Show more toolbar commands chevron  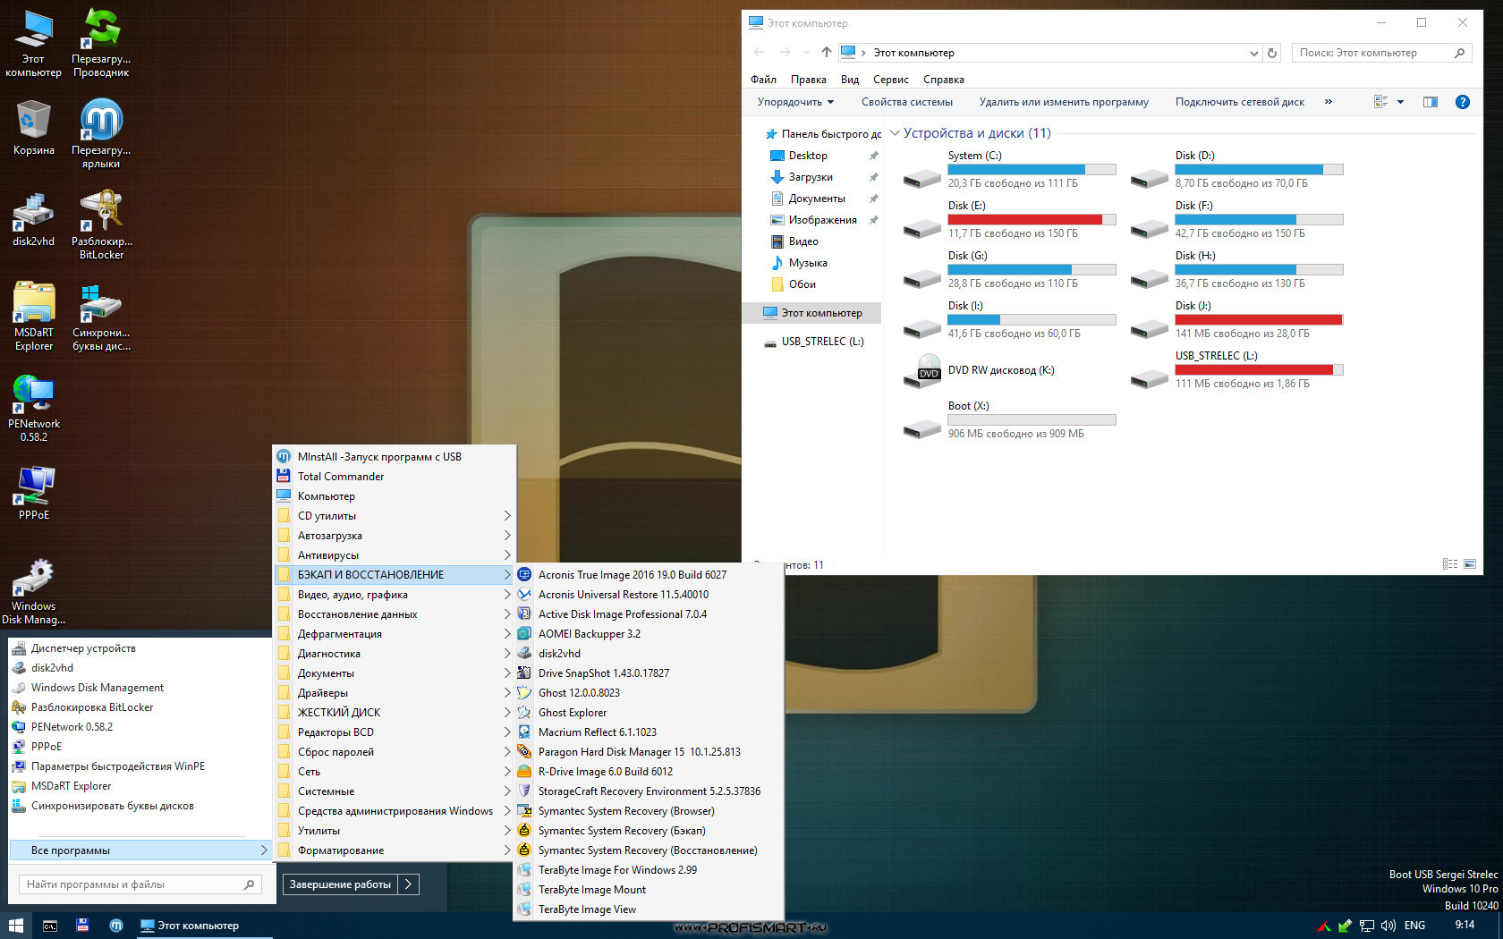(1329, 102)
